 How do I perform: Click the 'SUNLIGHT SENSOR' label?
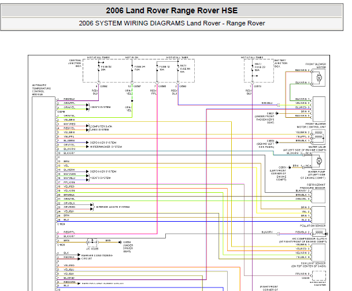coord(313,263)
